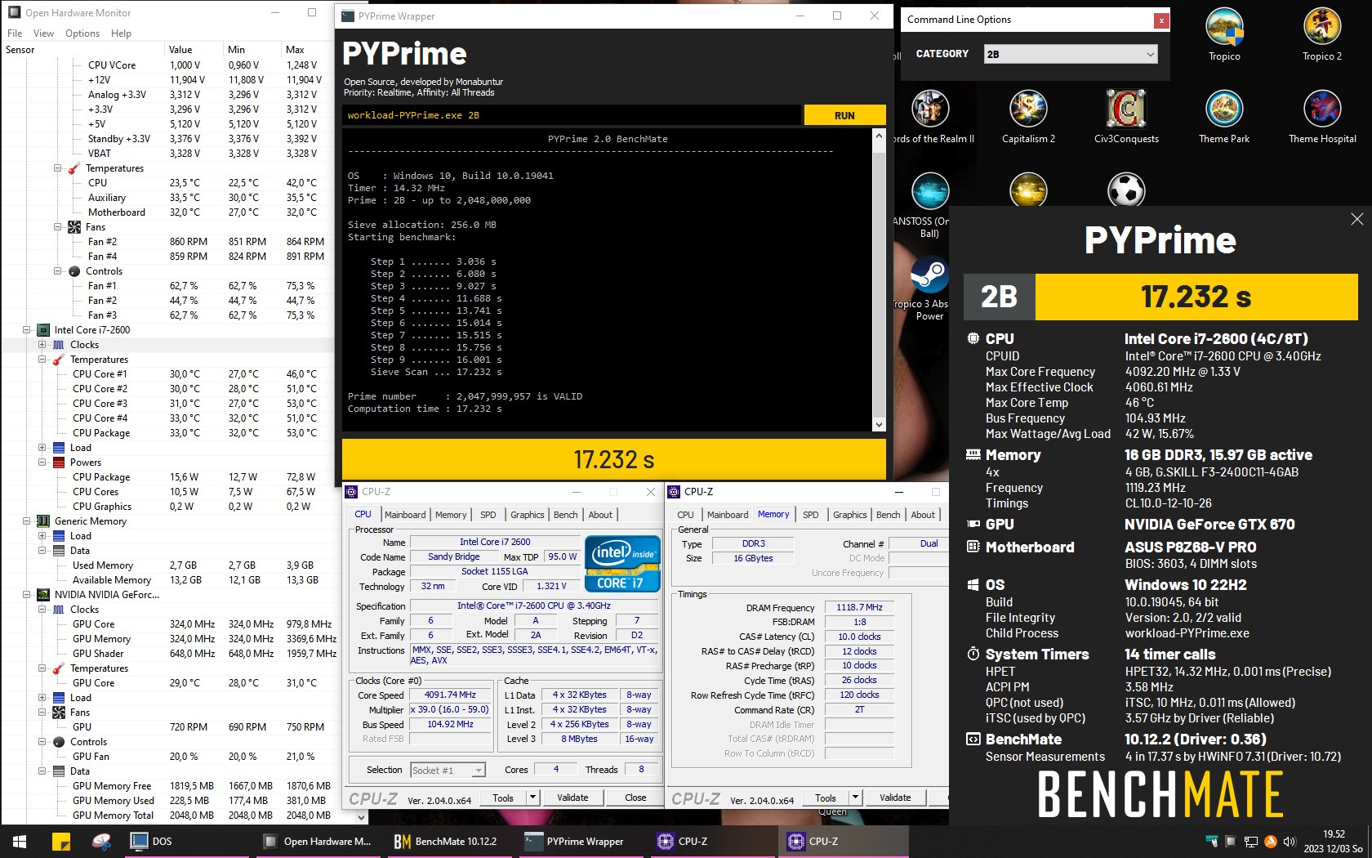The height and width of the screenshot is (858, 1372).
Task: Click Validate in left CPU-Z window
Action: tap(572, 798)
